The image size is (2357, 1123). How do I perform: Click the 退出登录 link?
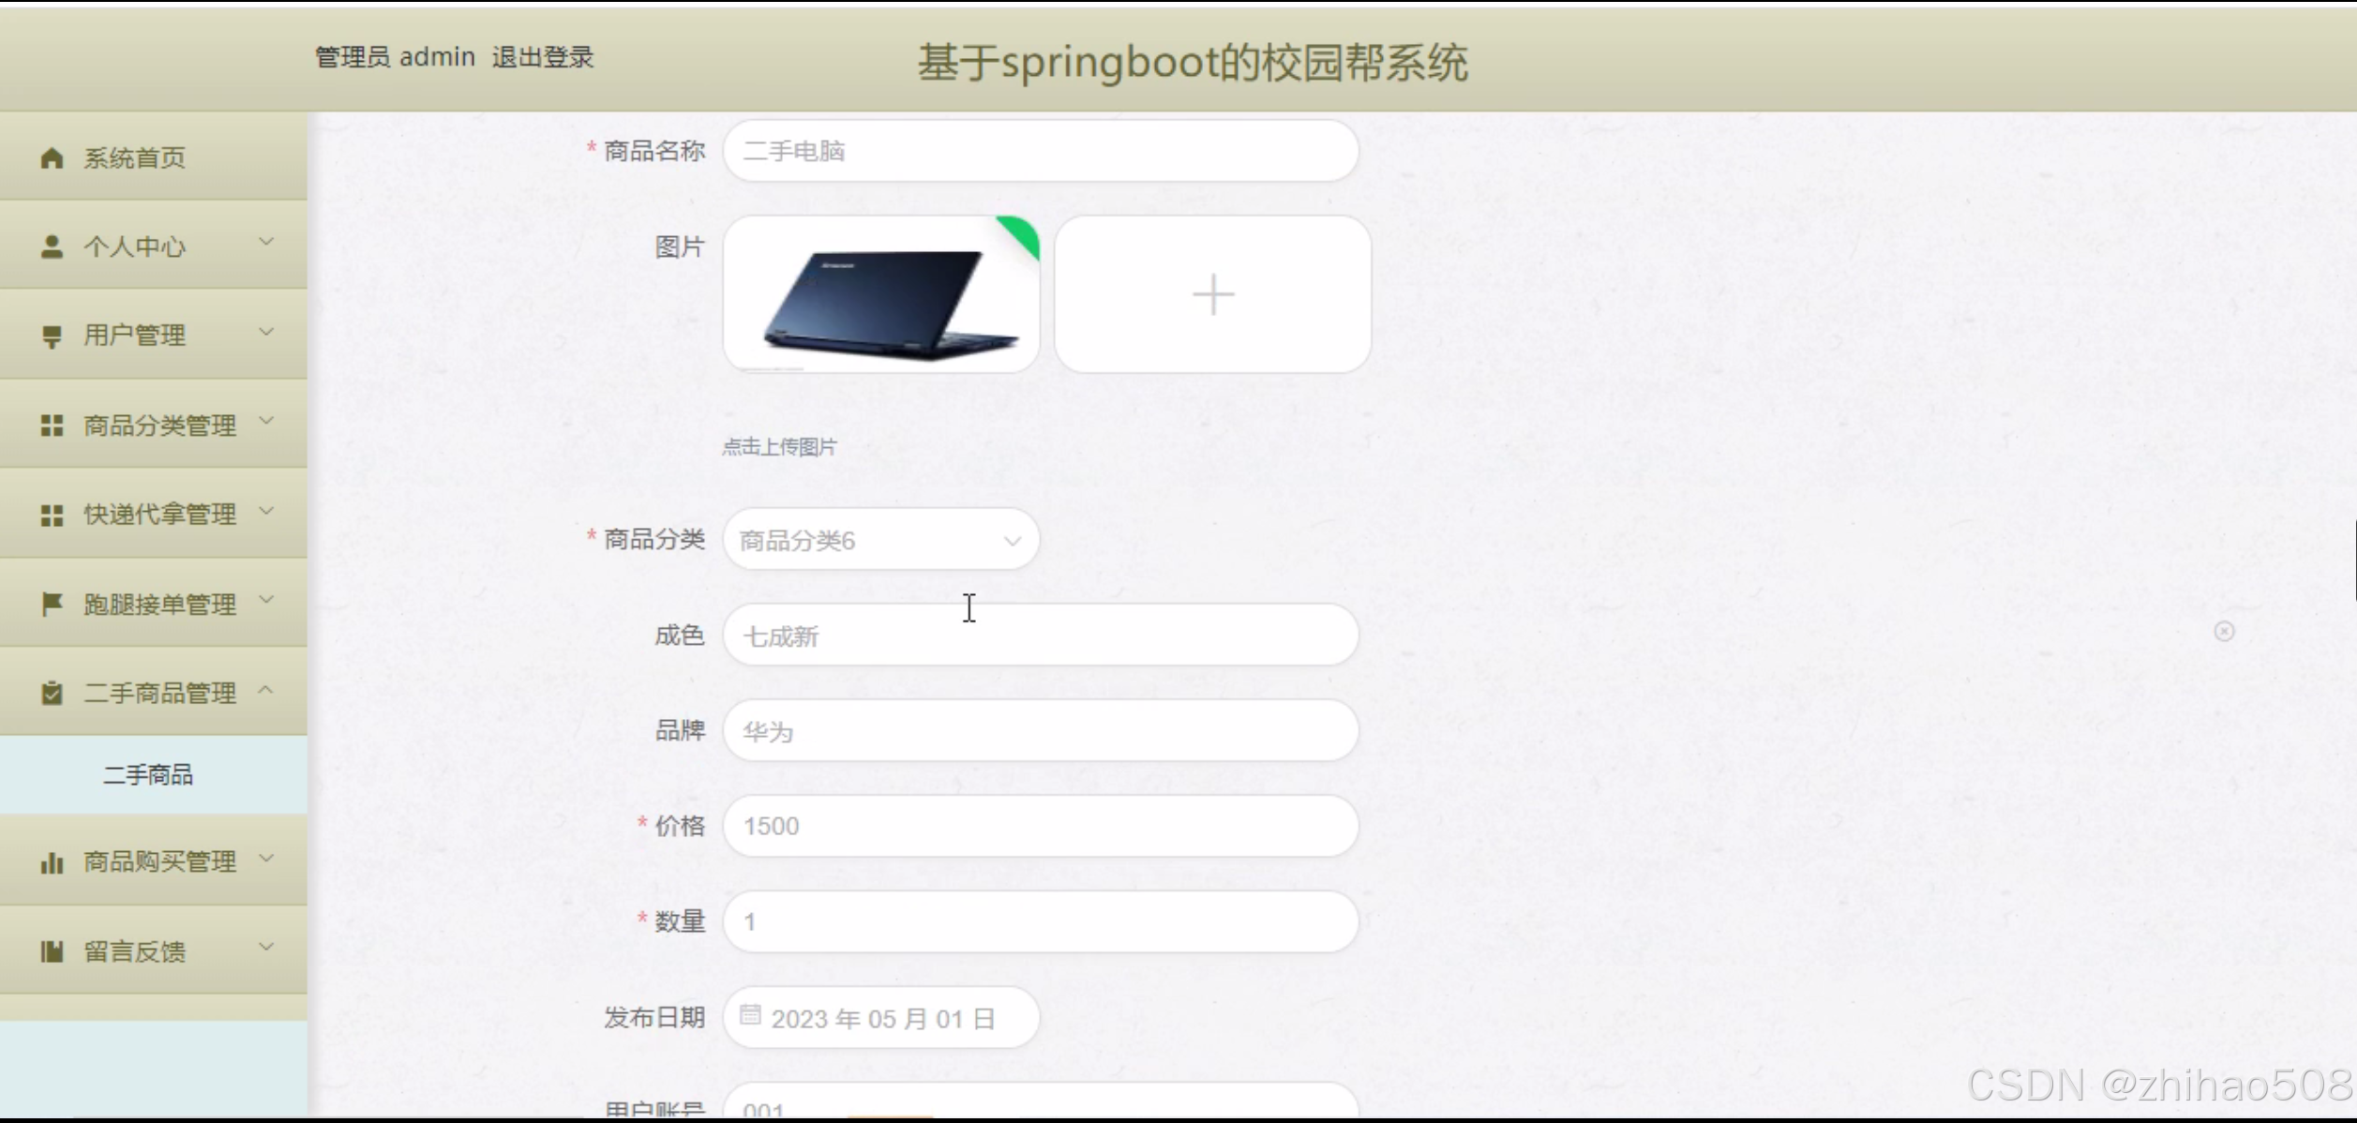(543, 57)
